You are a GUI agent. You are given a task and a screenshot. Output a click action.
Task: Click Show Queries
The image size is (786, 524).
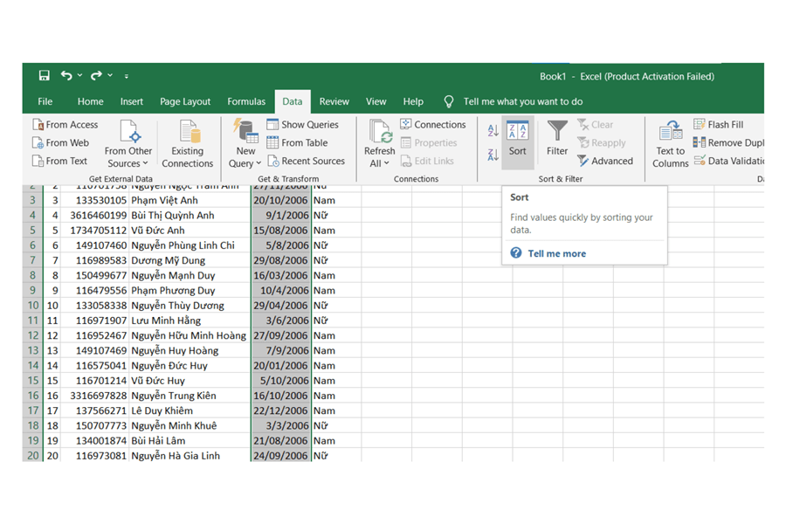tap(302, 124)
